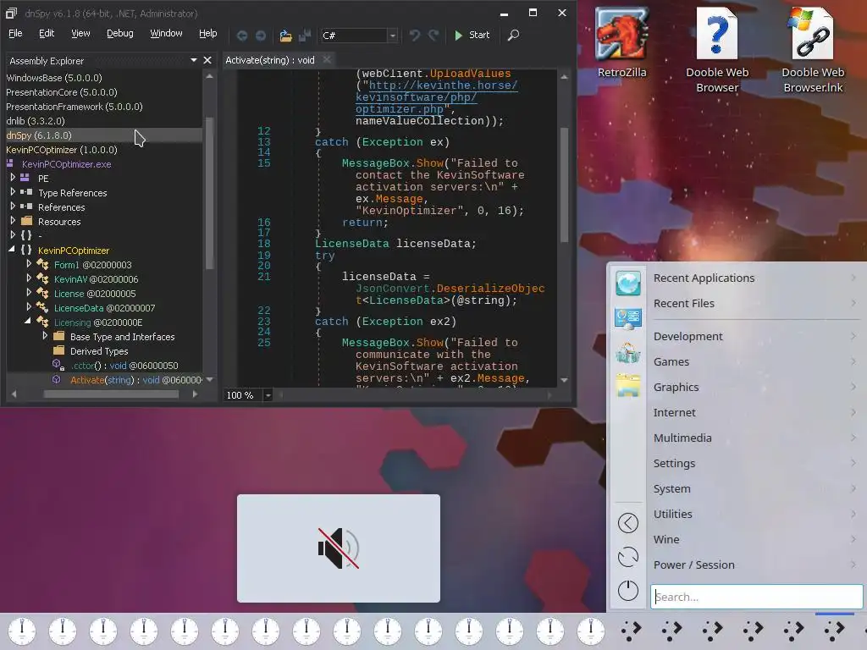Select the Activate(string) : void tab

[270, 60]
